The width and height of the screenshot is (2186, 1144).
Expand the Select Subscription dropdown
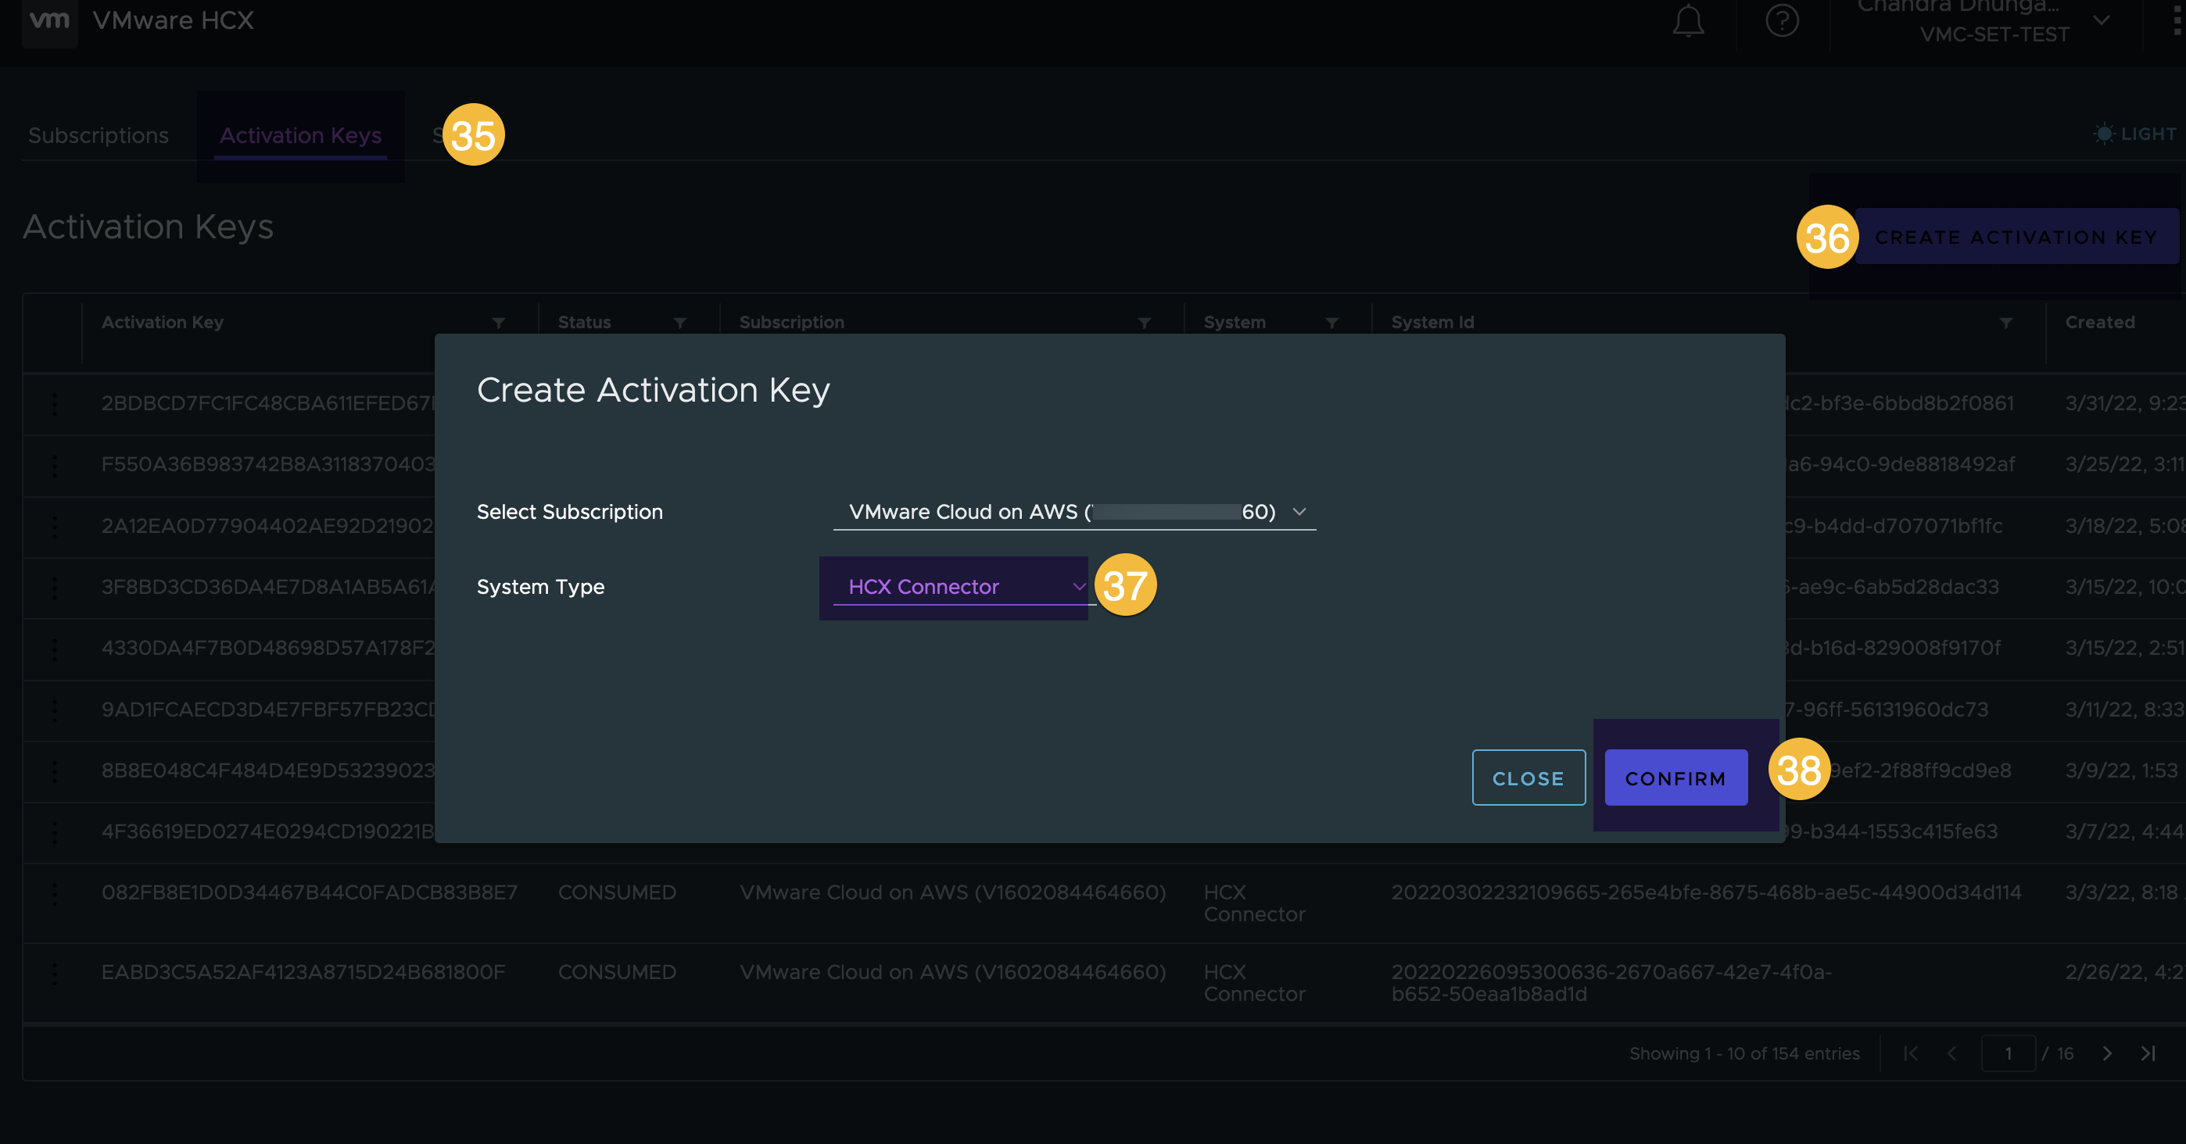[x=1299, y=511]
